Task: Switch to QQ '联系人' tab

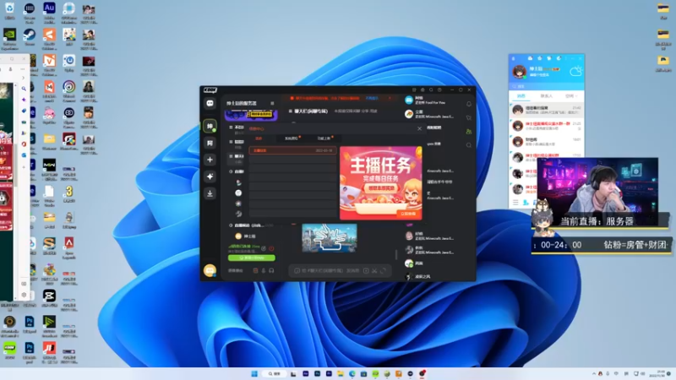Action: click(x=546, y=95)
